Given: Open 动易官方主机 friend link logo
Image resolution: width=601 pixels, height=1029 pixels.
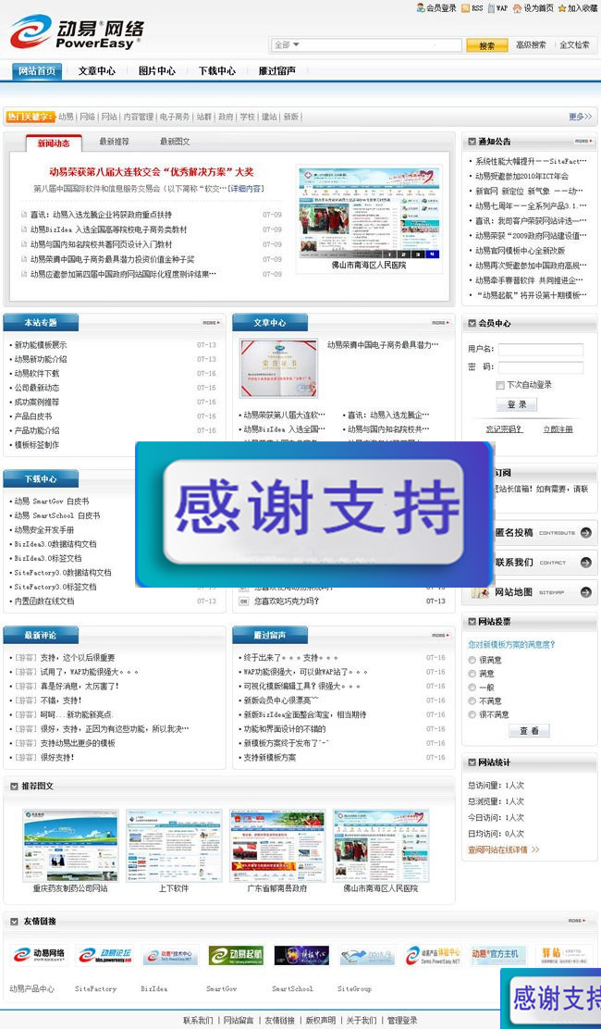Looking at the screenshot, I should coord(498,955).
